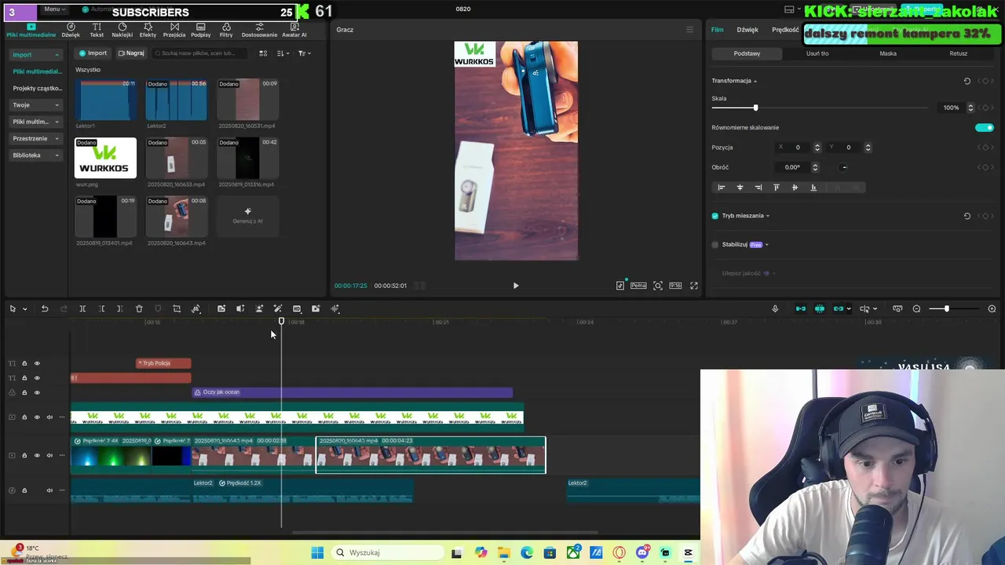Select the crop tool in timeline toolbar
The height and width of the screenshot is (565, 1005).
177,308
